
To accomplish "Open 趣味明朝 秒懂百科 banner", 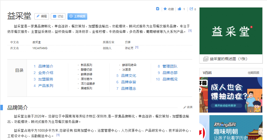I will [231, 128].
